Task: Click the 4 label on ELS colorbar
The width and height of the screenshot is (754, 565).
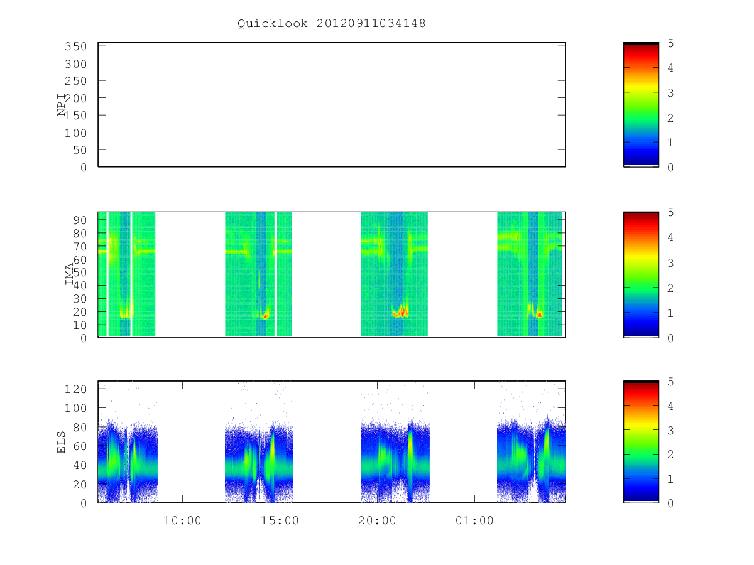Action: pos(671,406)
